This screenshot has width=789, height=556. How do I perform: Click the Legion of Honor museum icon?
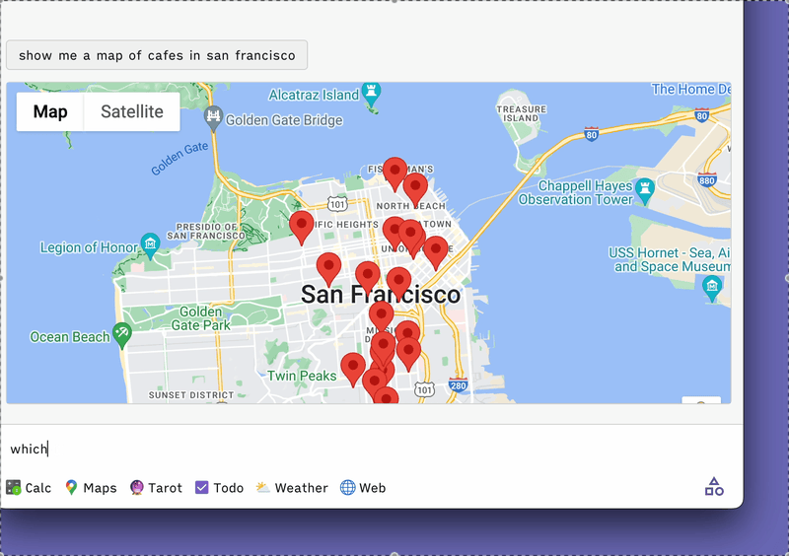pyautogui.click(x=150, y=245)
